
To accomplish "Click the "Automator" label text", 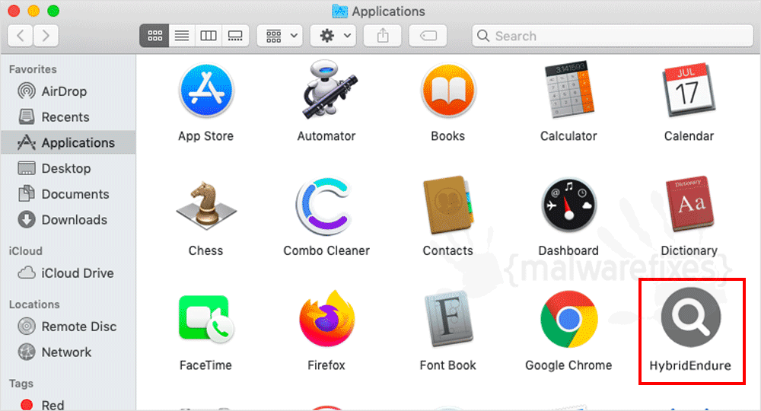I will tap(326, 136).
